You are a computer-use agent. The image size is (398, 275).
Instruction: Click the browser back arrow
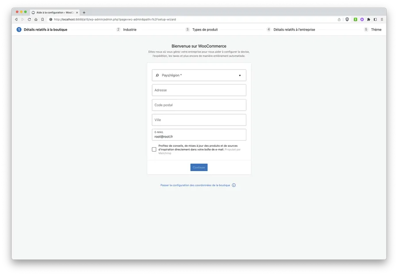click(x=16, y=19)
